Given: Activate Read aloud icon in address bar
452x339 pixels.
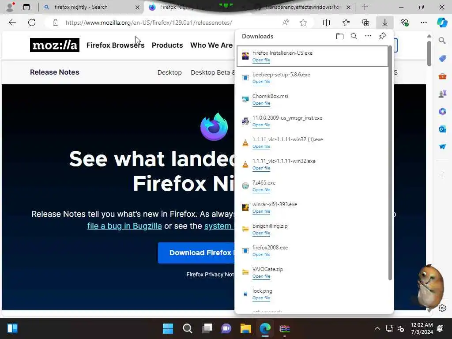Looking at the screenshot, I should point(286,23).
